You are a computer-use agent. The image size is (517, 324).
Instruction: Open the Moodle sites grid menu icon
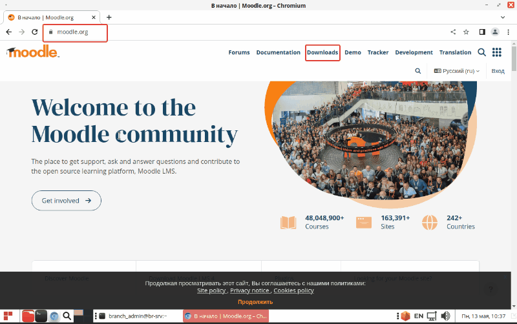pos(496,52)
